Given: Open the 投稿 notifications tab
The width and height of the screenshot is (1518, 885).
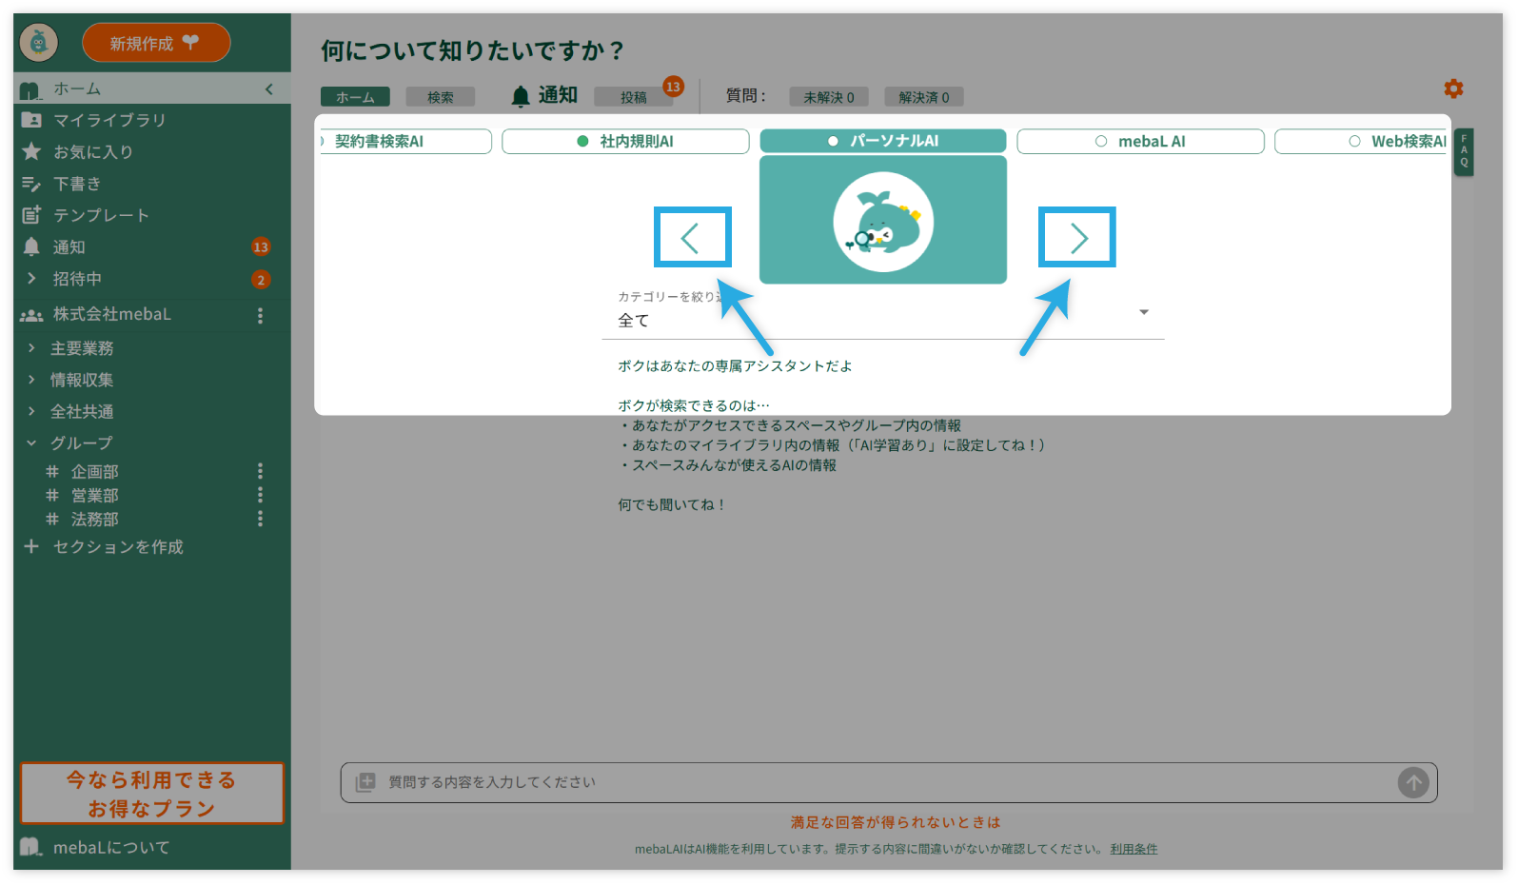Looking at the screenshot, I should 633,97.
